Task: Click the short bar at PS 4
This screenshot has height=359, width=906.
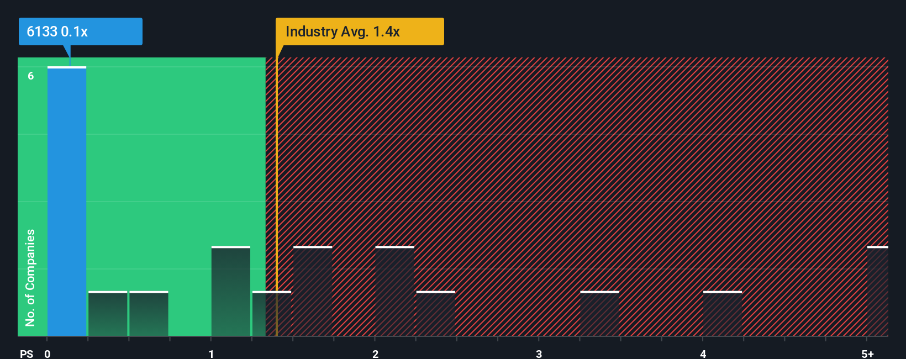Action: (x=723, y=314)
